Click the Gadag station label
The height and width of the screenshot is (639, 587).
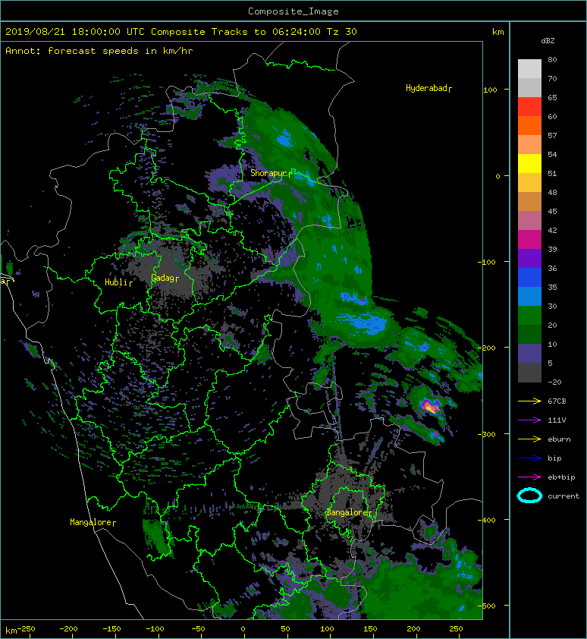pyautogui.click(x=165, y=278)
